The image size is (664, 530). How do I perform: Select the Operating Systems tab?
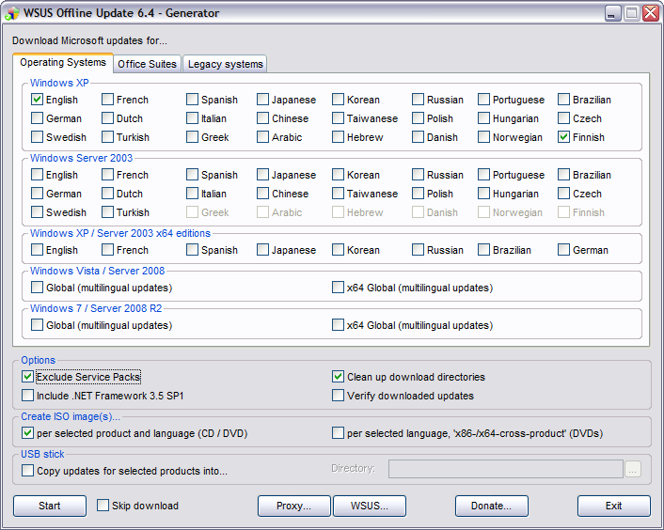(63, 63)
